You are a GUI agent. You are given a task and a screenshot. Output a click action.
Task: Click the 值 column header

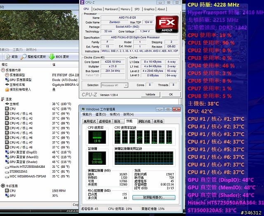(65, 65)
